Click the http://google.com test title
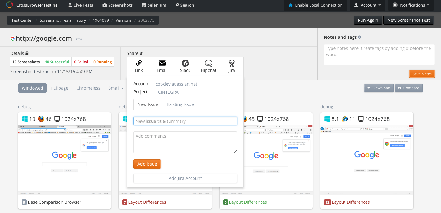 pos(44,38)
